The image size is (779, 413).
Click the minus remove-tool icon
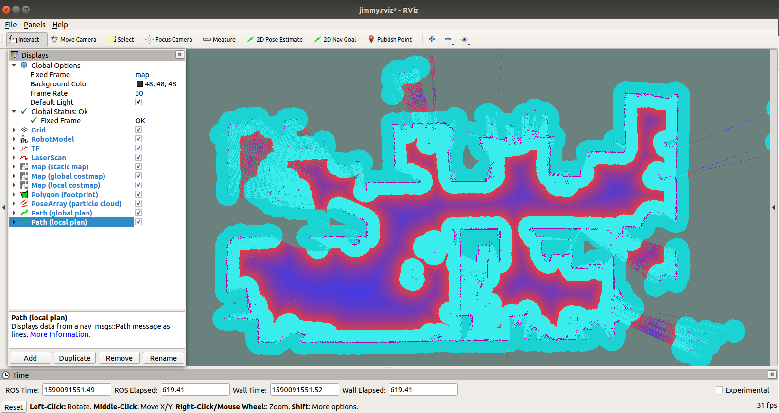coord(448,39)
